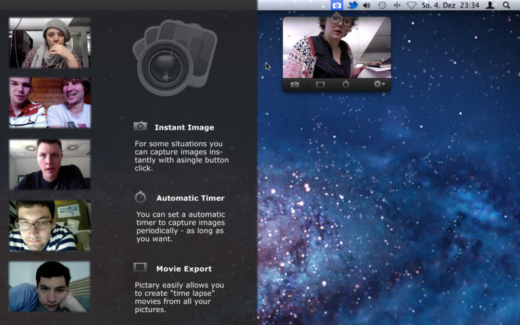
Task: Start automatic timer button in popup
Action: (x=346, y=84)
